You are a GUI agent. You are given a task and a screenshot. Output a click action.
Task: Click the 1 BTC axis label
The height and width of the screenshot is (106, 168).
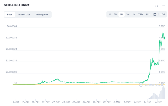click(x=162, y=72)
